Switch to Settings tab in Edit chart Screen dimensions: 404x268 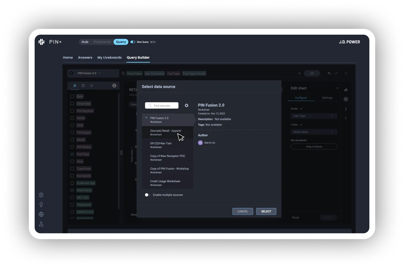click(x=327, y=98)
